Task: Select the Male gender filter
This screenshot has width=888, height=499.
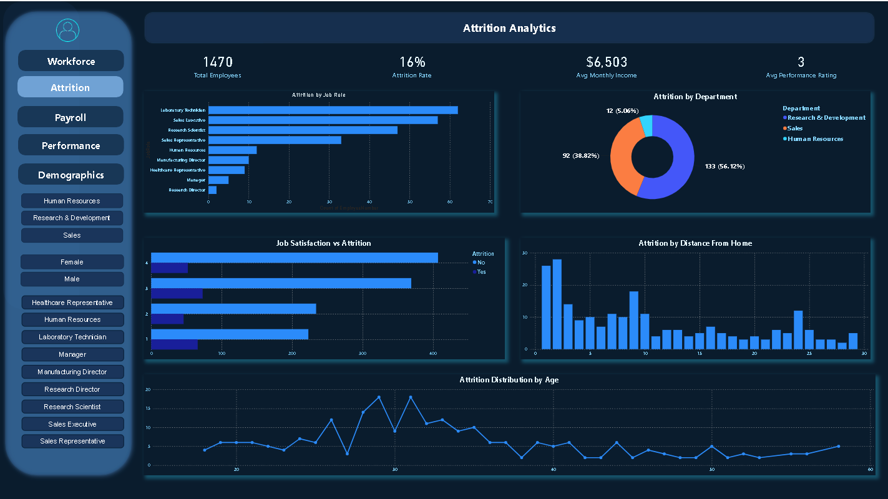Action: [x=72, y=279]
